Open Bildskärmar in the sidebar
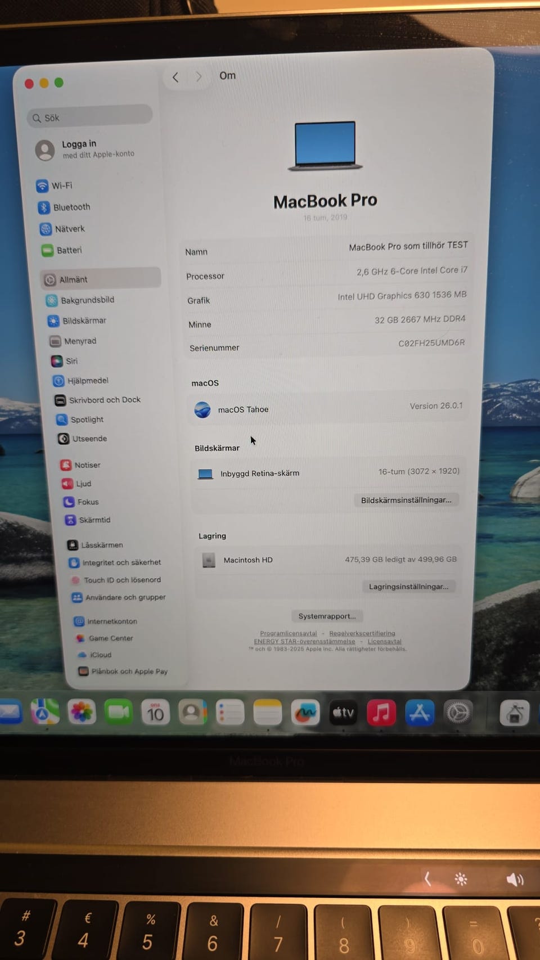Viewport: 540px width, 960px height. [x=77, y=321]
